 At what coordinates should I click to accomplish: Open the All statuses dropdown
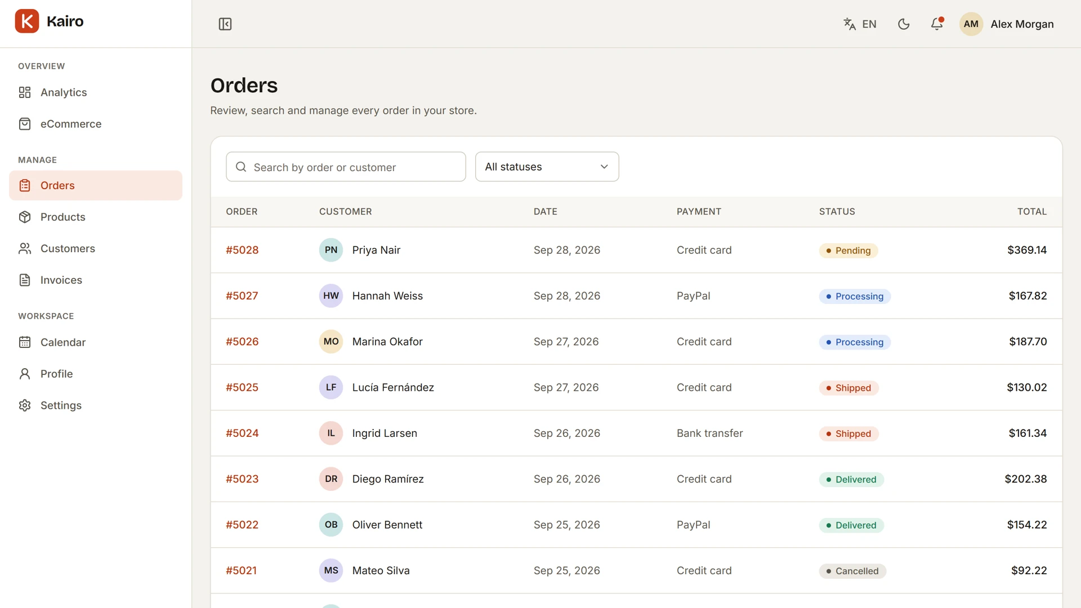tap(547, 167)
